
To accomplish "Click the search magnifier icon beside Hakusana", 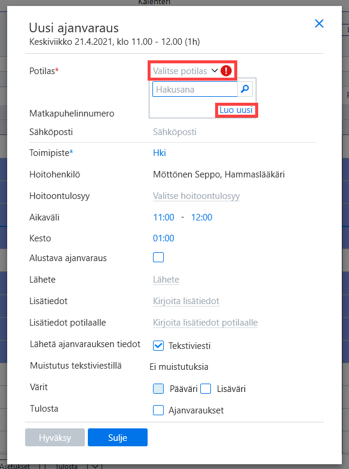I will coord(245,89).
